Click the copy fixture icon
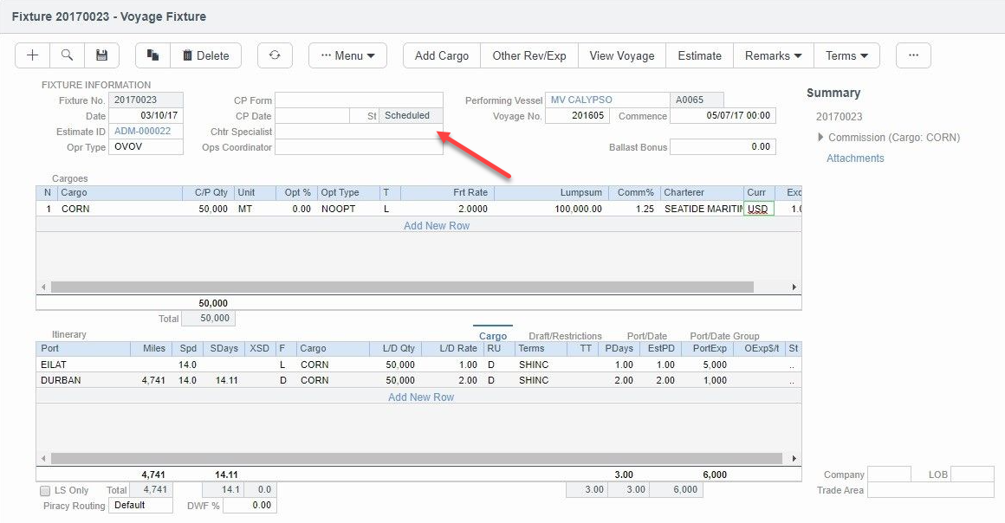 152,55
